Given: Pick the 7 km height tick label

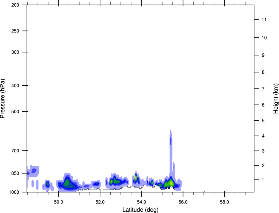Looking at the screenshot, I should click(x=263, y=89).
